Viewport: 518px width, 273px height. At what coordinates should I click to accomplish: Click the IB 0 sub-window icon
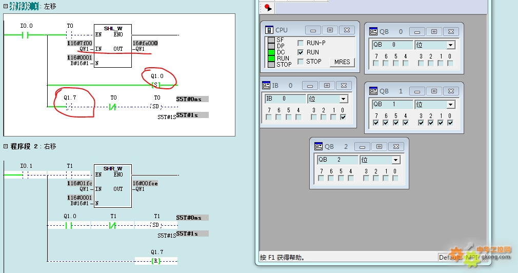pos(266,86)
